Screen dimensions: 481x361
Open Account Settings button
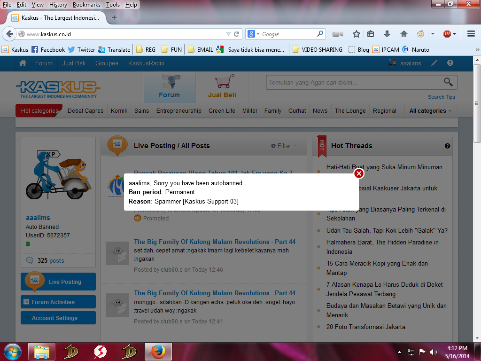coord(58,318)
